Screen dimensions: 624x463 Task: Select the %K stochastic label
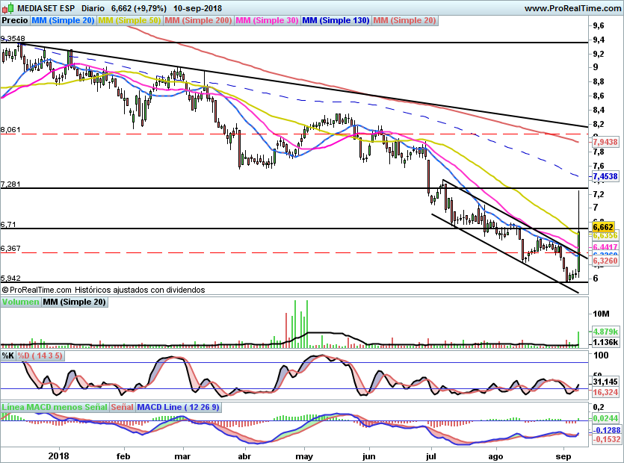click(x=8, y=356)
